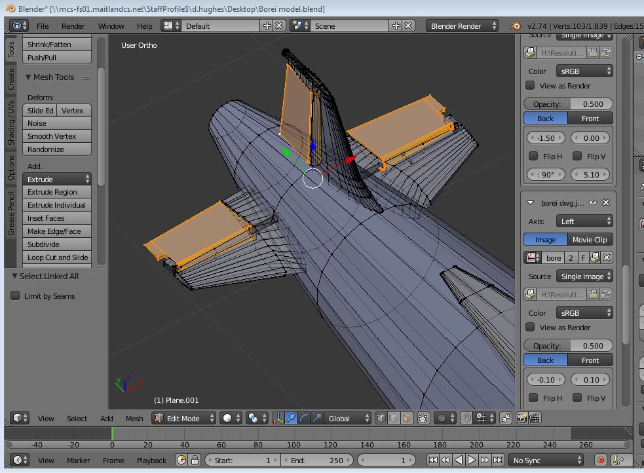
Task: Toggle limit selection to visible
Action: pyautogui.click(x=423, y=419)
